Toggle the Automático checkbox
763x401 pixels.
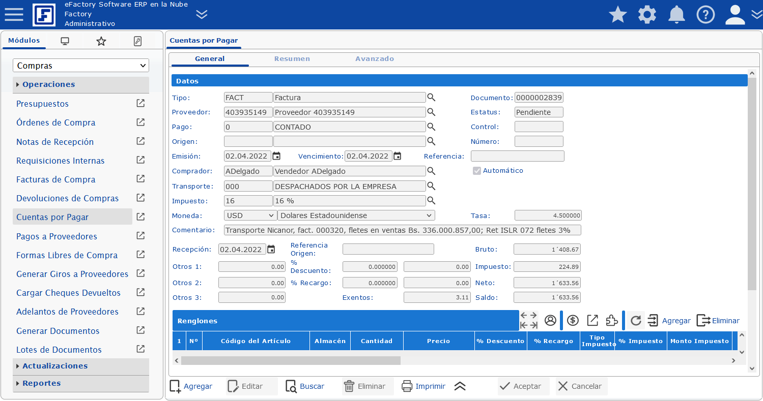coord(477,171)
